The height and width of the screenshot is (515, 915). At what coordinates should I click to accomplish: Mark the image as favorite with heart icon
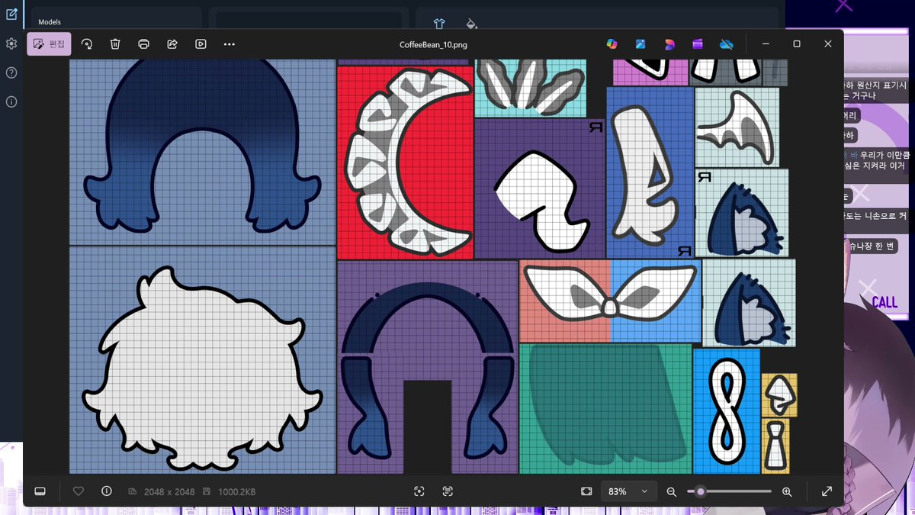[78, 491]
